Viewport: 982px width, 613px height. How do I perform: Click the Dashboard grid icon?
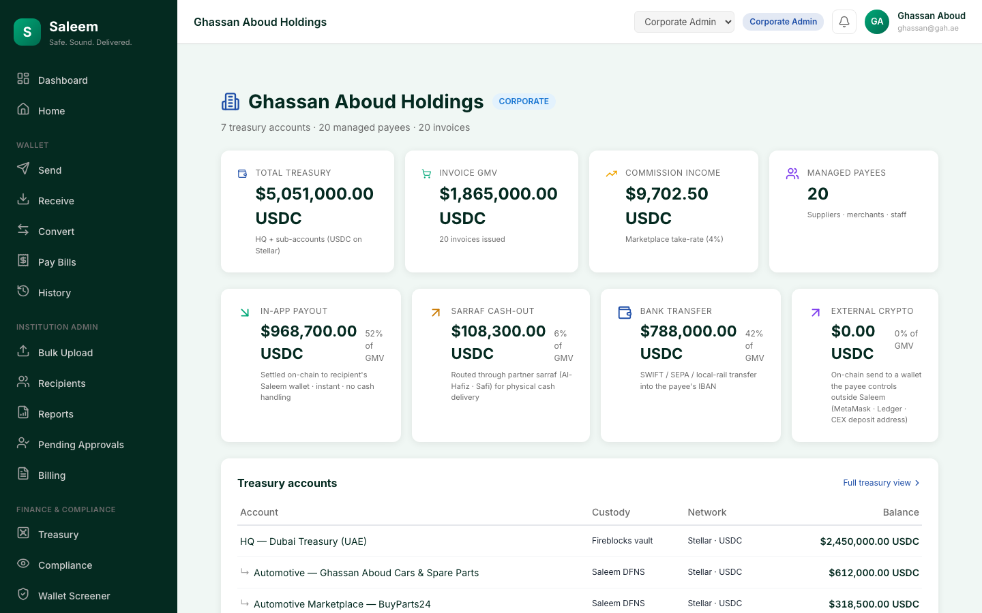(x=23, y=78)
